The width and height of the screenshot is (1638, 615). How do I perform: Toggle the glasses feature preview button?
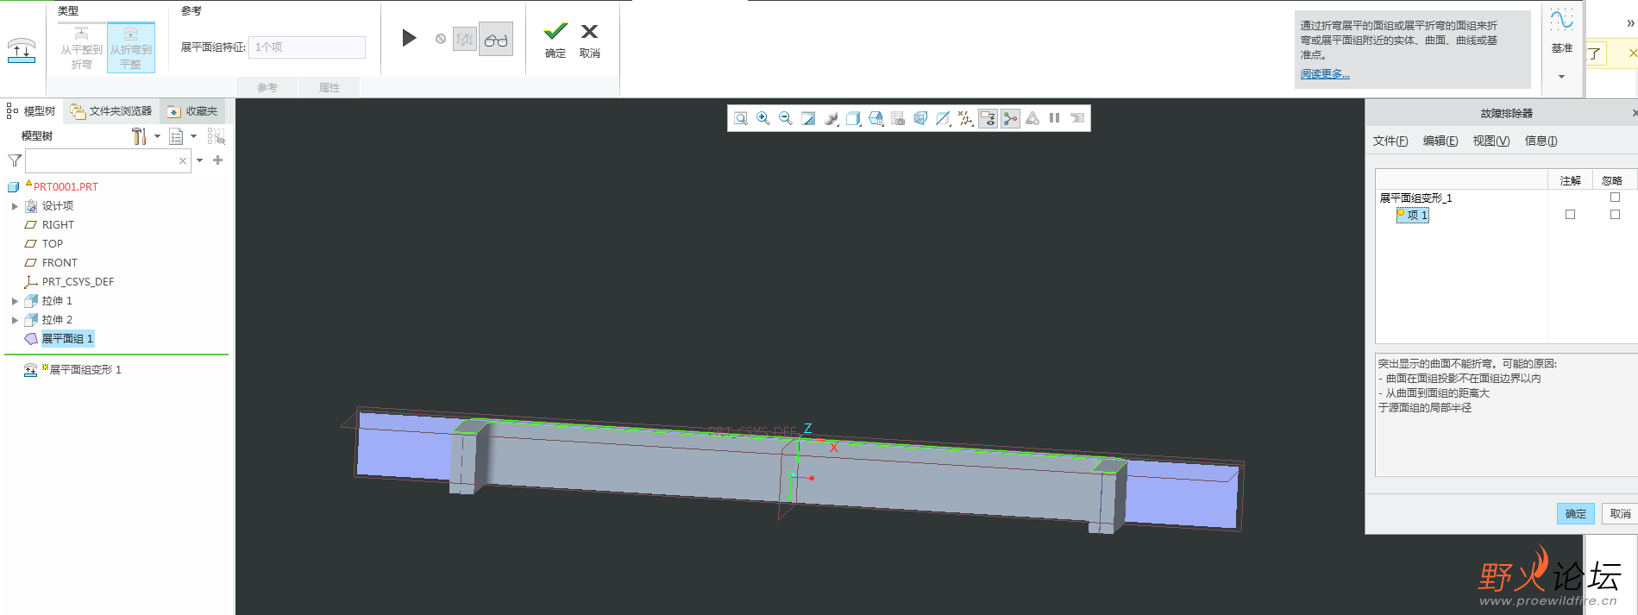pyautogui.click(x=496, y=39)
